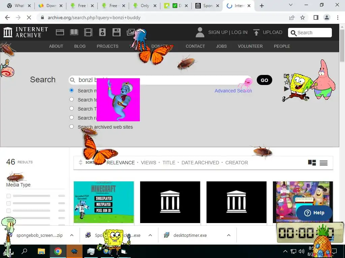
Task: Select the Search metadata radio button
Action: 71,90
